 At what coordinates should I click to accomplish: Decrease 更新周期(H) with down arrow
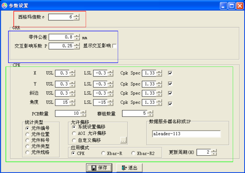coord(214,154)
